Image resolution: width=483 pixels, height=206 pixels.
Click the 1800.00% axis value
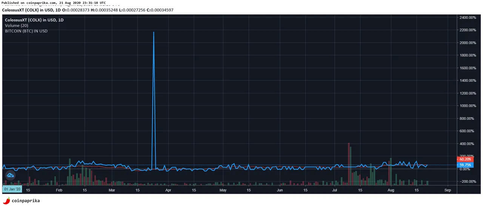pos(468,55)
